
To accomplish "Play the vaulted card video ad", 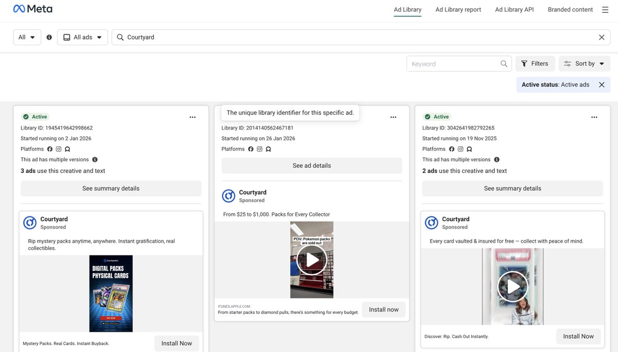I will (512, 287).
